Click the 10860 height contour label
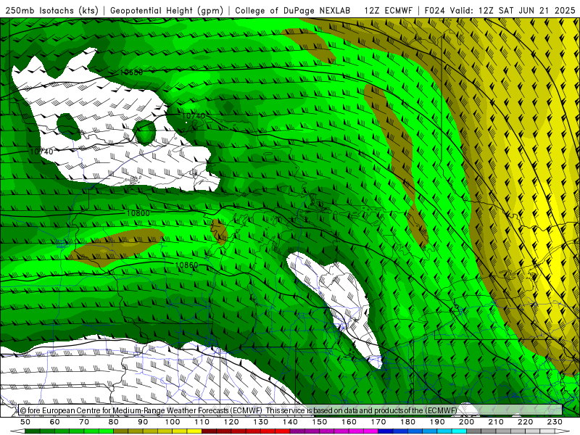Viewport: 580px width, 435px height. tap(186, 265)
